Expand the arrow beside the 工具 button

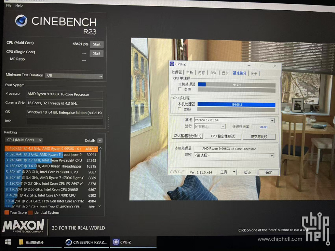(x=234, y=172)
